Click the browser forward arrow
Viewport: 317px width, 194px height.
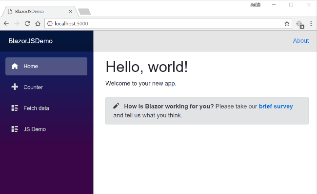(17, 23)
